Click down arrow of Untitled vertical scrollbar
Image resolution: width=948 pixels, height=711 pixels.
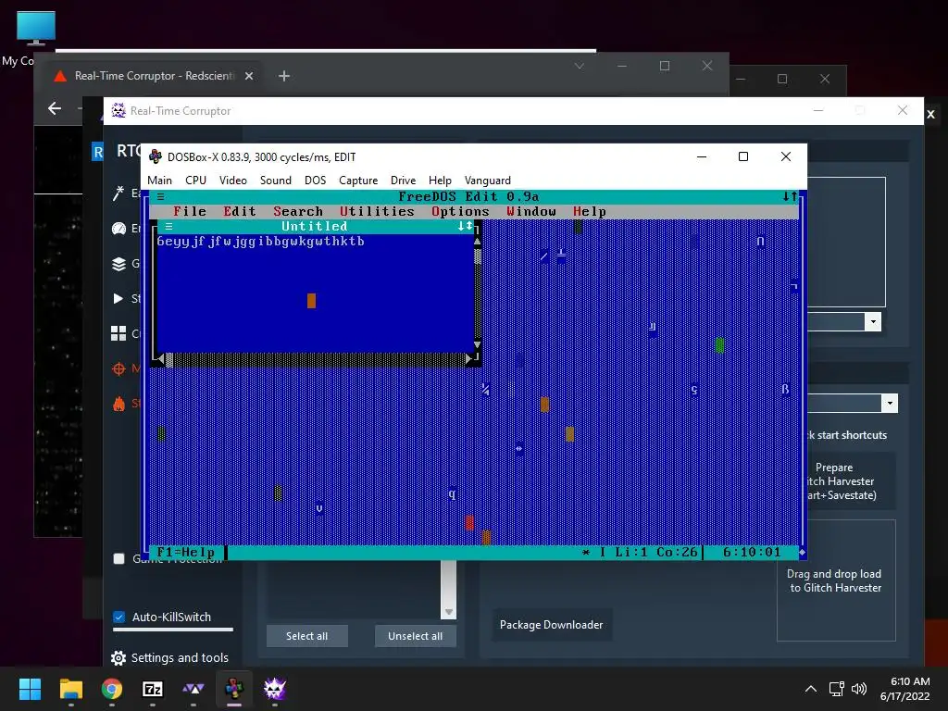tap(477, 344)
